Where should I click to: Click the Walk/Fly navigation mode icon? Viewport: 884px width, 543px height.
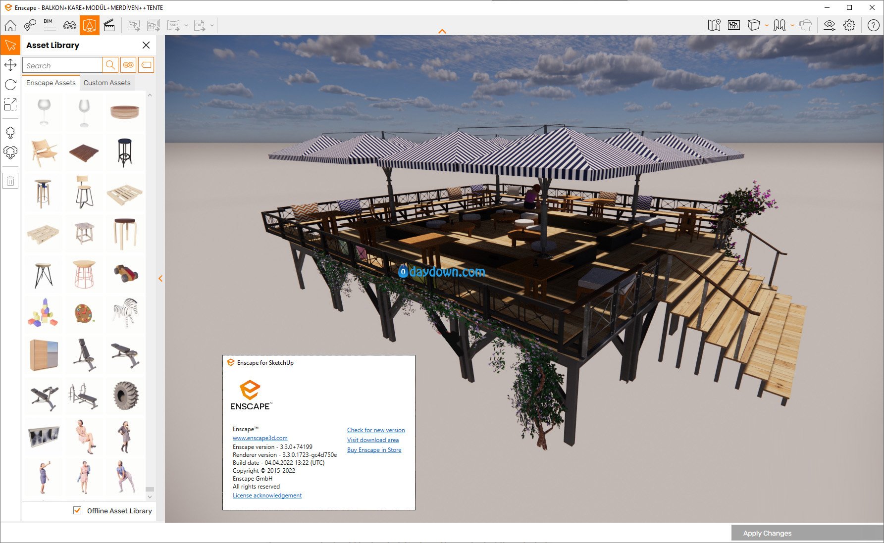click(780, 25)
